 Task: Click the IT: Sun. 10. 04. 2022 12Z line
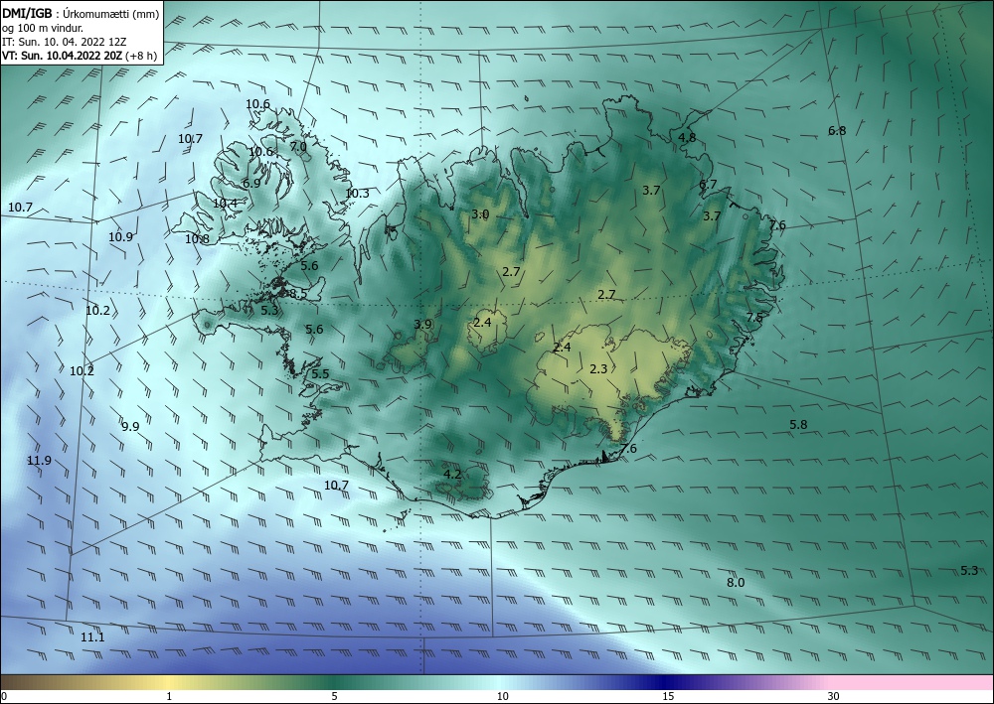point(64,42)
